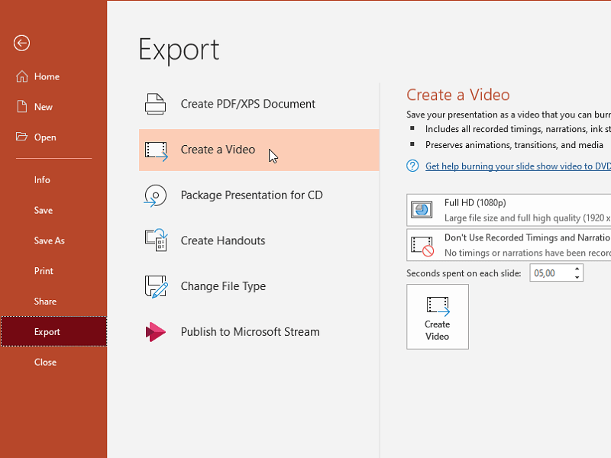The width and height of the screenshot is (611, 458).
Task: Select the Create a Video icon
Action: [x=155, y=150]
